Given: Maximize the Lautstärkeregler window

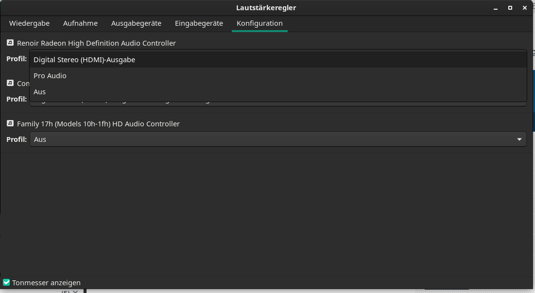Looking at the screenshot, I should point(510,8).
